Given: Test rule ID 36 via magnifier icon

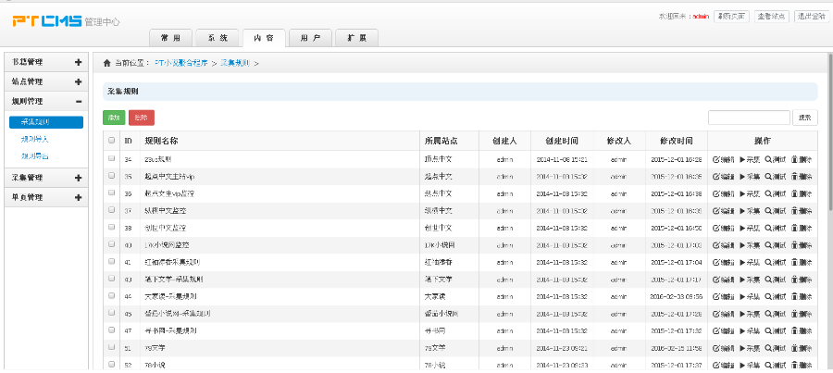Looking at the screenshot, I should [768, 193].
